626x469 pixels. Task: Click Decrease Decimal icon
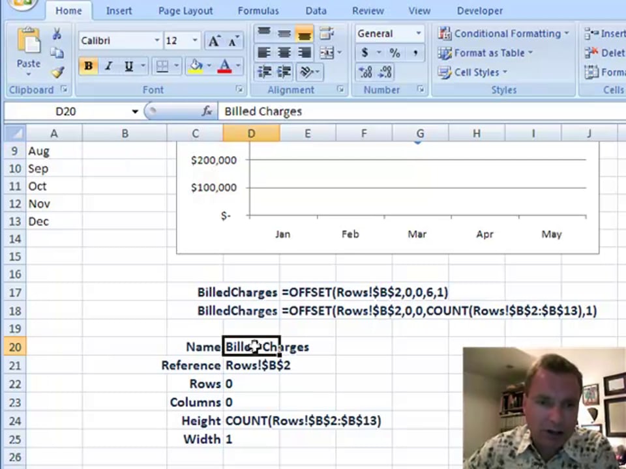(385, 72)
